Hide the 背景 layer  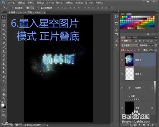tap(122, 108)
